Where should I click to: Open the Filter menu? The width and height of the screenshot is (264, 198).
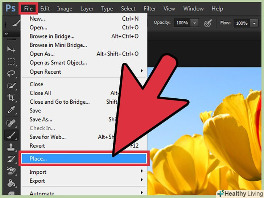(x=150, y=8)
